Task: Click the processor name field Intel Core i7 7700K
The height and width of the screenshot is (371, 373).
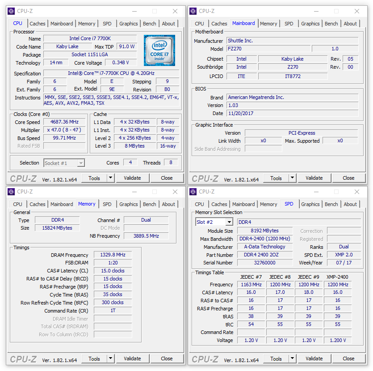Action: click(x=90, y=38)
